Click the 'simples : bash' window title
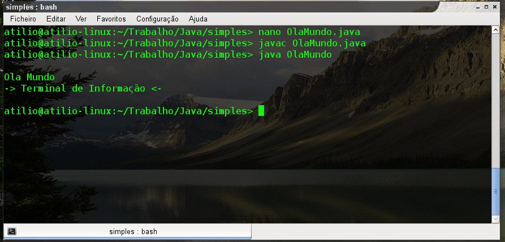 [x=31, y=7]
